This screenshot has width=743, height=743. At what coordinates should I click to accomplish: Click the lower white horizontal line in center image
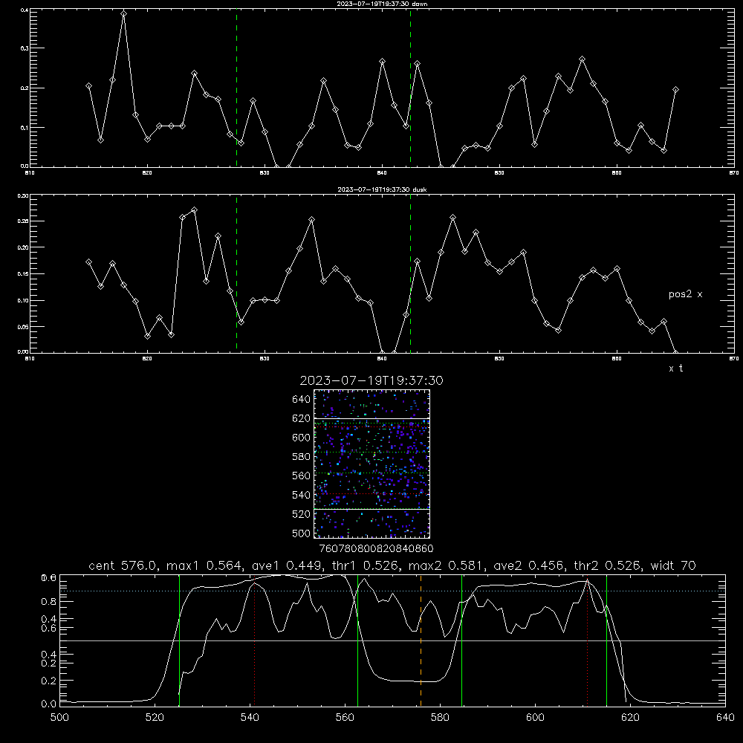[x=372, y=509]
